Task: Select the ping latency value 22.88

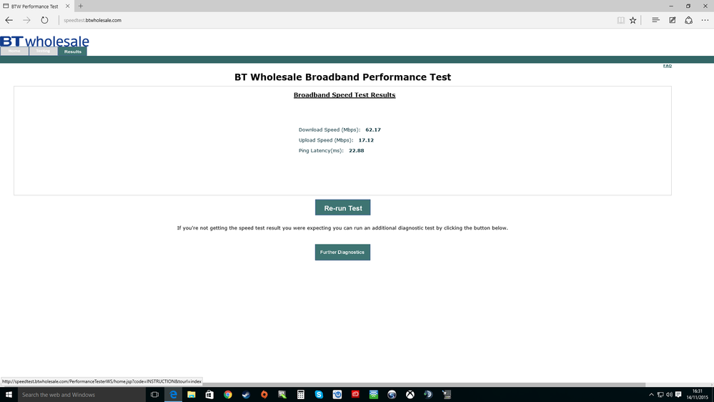Action: click(357, 150)
